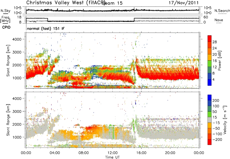Pick the light green segment of power colorbar
Viewport: 230px width, 159px height.
(210, 63)
